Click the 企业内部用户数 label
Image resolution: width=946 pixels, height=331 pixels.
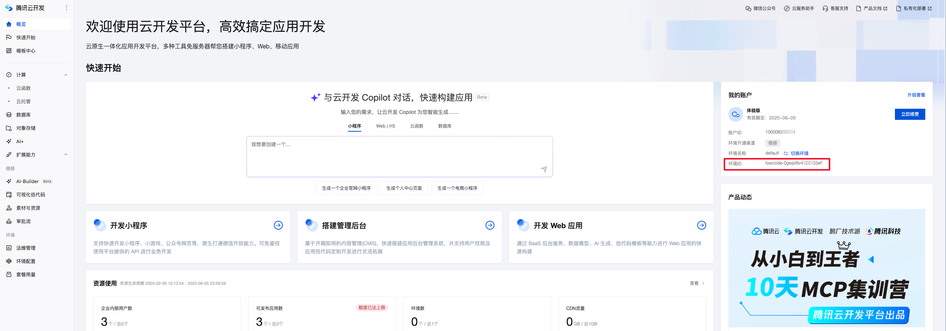117,308
